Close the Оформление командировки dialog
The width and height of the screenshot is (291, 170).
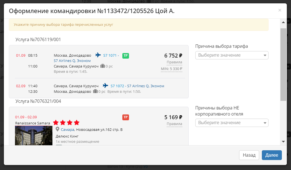(x=280, y=10)
